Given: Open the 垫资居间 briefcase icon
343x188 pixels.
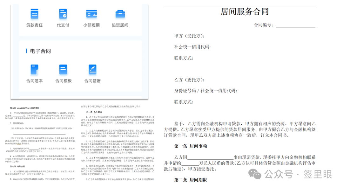Looking at the screenshot, I should 120,14.
